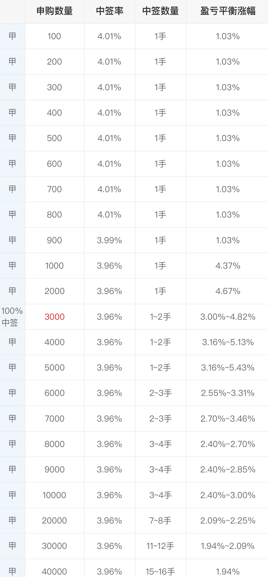Click the 3.99% winning rate cell
268x577 pixels.
tap(109, 240)
